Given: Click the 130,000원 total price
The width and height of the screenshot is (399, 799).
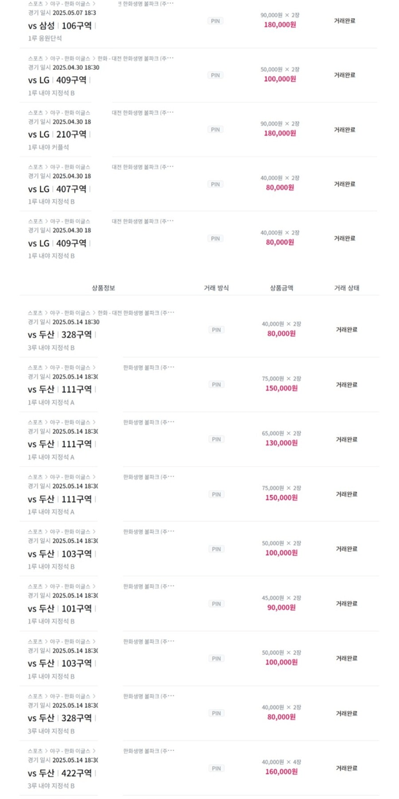Looking at the screenshot, I should click(x=281, y=443).
